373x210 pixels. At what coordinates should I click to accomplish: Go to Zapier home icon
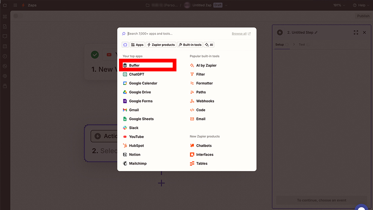[x=5, y=5]
